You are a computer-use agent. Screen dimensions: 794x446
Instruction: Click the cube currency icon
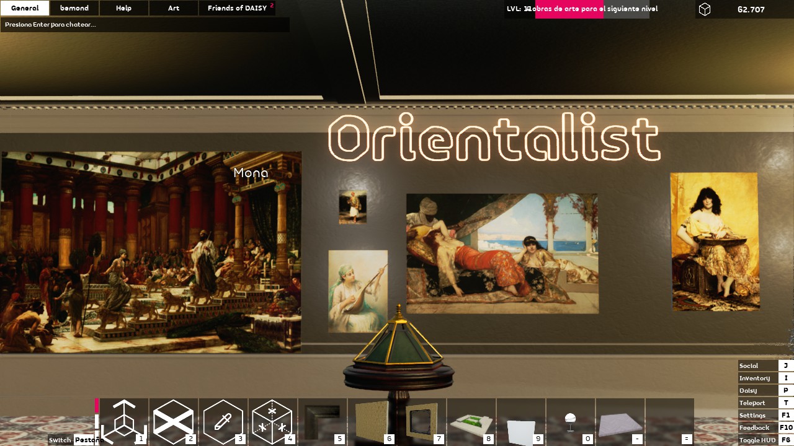click(705, 9)
